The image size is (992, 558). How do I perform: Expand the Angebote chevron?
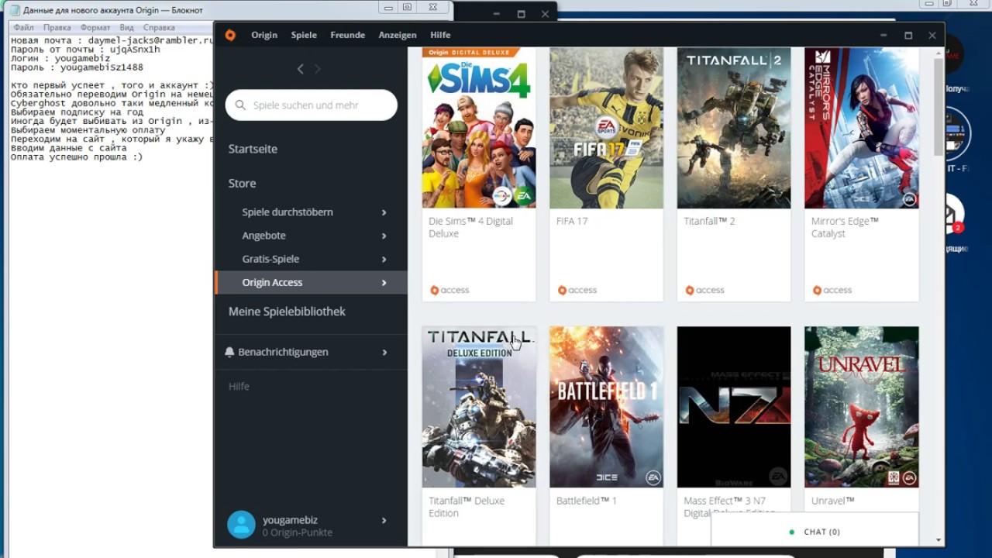(x=384, y=236)
